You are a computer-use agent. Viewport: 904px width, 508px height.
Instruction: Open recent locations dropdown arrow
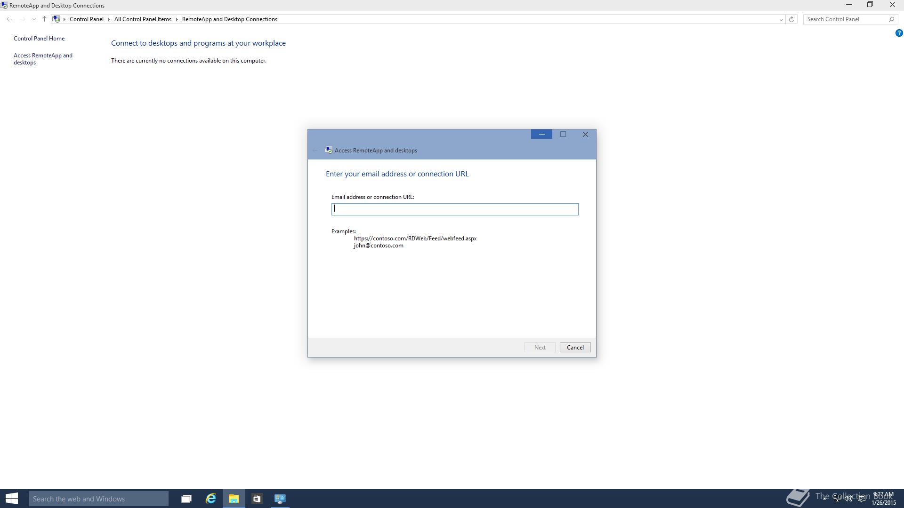click(34, 19)
